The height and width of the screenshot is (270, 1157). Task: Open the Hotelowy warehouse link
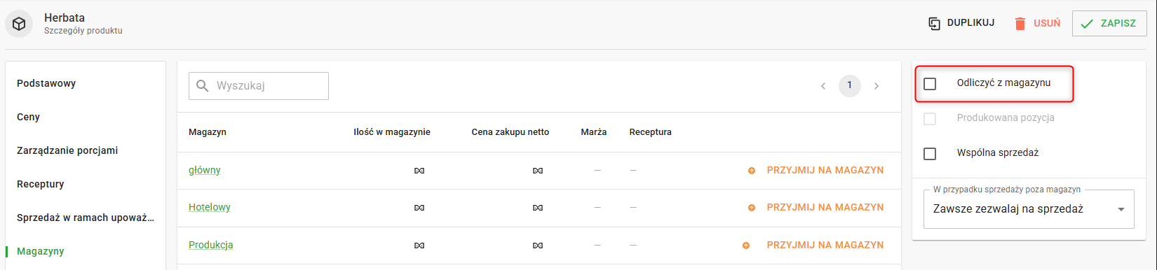pyautogui.click(x=210, y=207)
